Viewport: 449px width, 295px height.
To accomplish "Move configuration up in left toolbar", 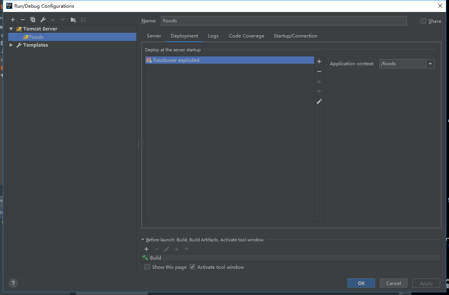I will [53, 20].
